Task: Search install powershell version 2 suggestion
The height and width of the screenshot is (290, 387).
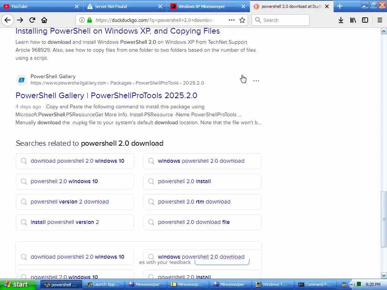Action: click(x=75, y=222)
